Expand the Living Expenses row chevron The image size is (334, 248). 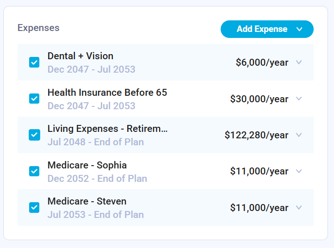pos(299,135)
